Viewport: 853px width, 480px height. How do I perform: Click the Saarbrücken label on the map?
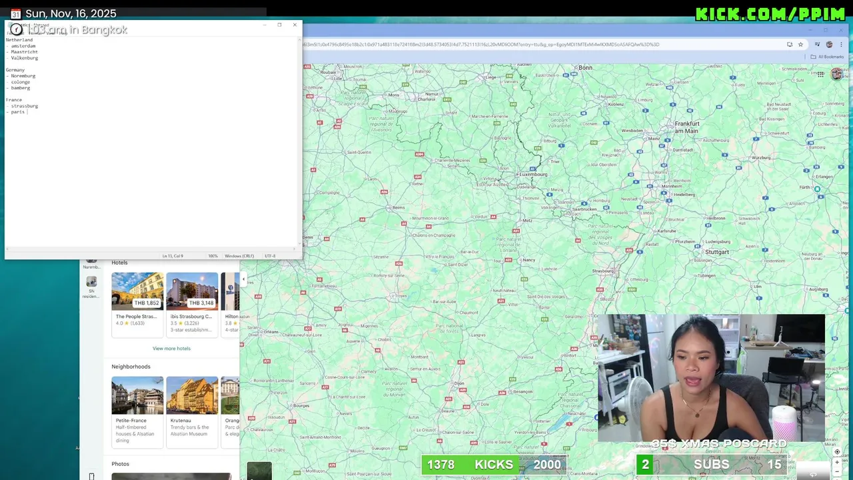click(584, 209)
